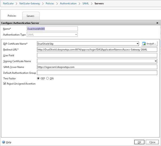Click the Name input field
The width and height of the screenshot is (161, 146).
[x=52, y=29]
